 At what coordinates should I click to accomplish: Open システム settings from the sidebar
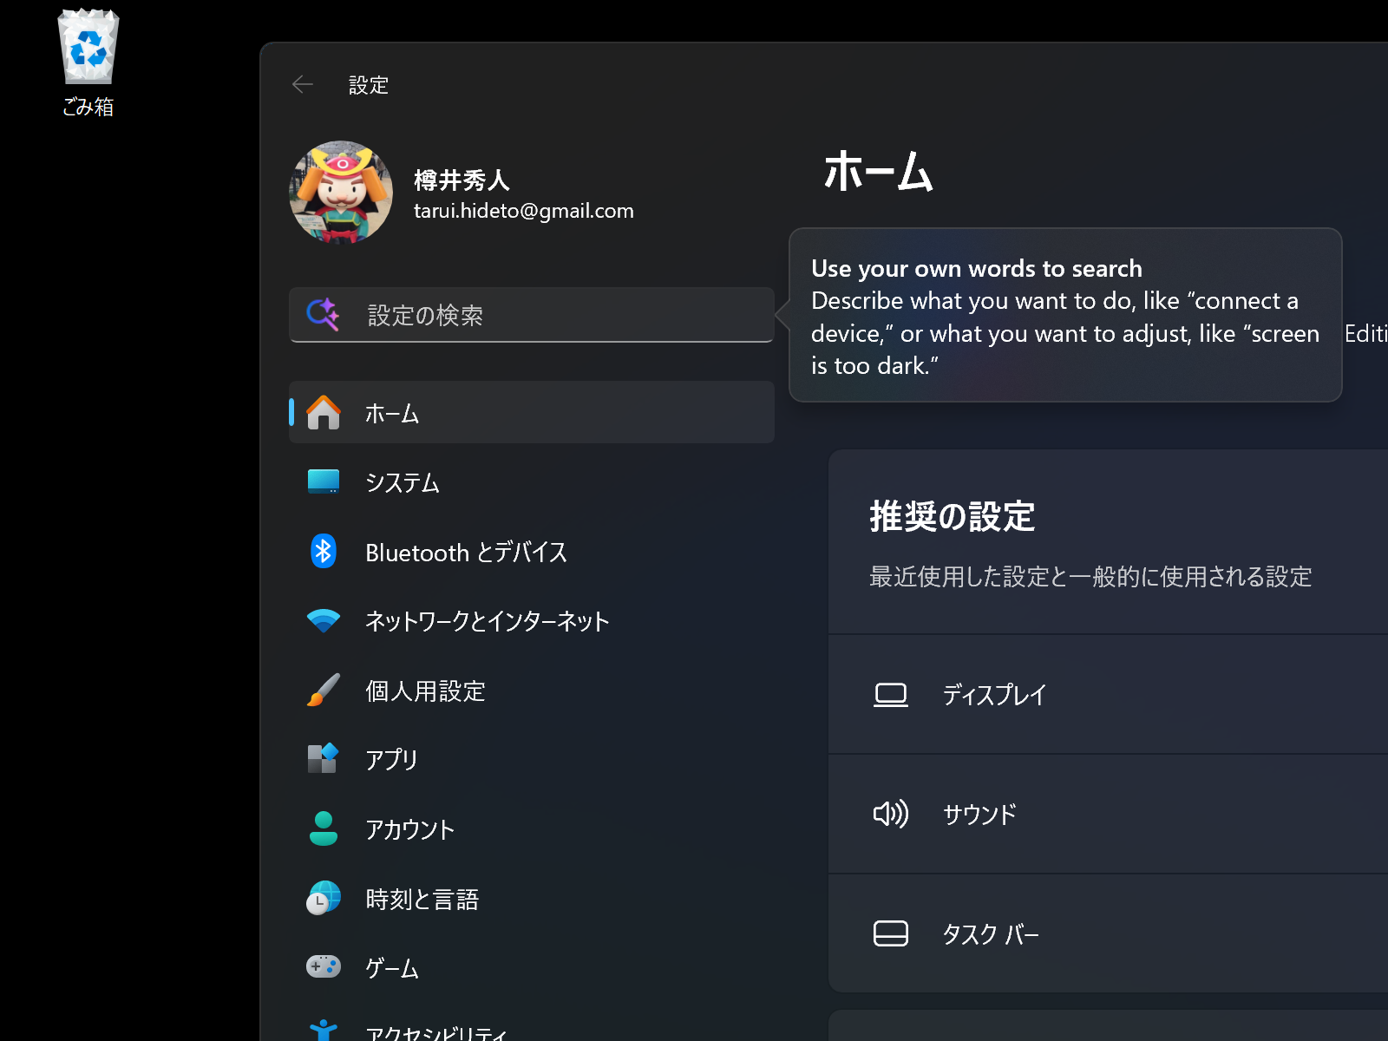click(x=403, y=482)
